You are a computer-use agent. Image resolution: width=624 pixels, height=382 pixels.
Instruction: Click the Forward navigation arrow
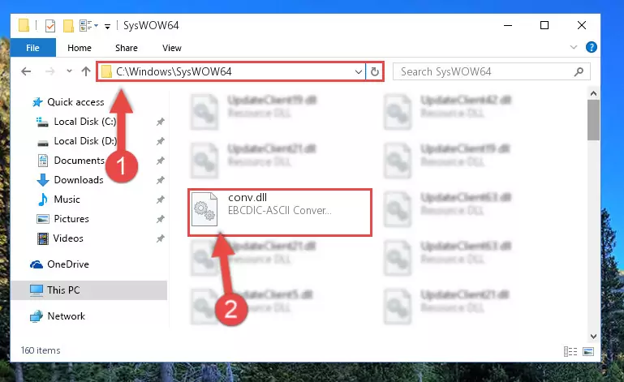tap(50, 71)
